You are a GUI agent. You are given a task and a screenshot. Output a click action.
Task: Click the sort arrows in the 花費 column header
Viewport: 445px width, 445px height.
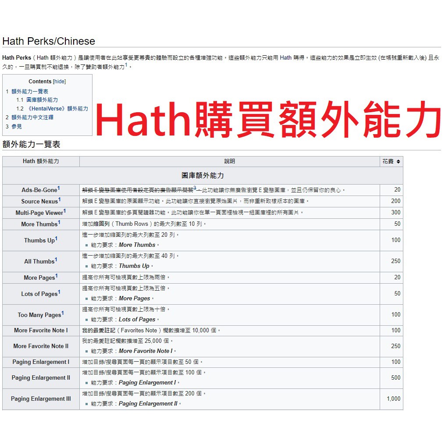[398, 162]
